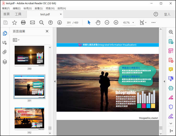The image size is (176, 136).
Task: Open the thumbnail options dropdown menu
Action: [x=16, y=40]
